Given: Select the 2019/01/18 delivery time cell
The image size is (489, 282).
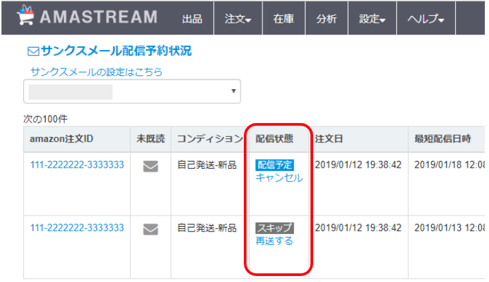Looking at the screenshot, I should coord(450,165).
